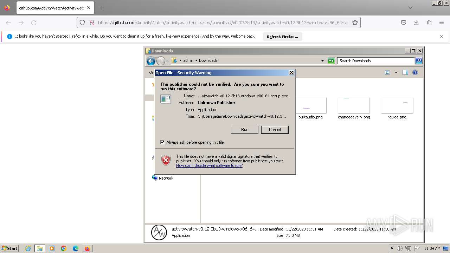Image resolution: width=450 pixels, height=253 pixels.
Task: Click Run in the security warning
Action: (x=245, y=130)
